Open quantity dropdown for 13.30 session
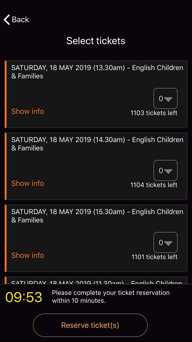 [x=165, y=99]
